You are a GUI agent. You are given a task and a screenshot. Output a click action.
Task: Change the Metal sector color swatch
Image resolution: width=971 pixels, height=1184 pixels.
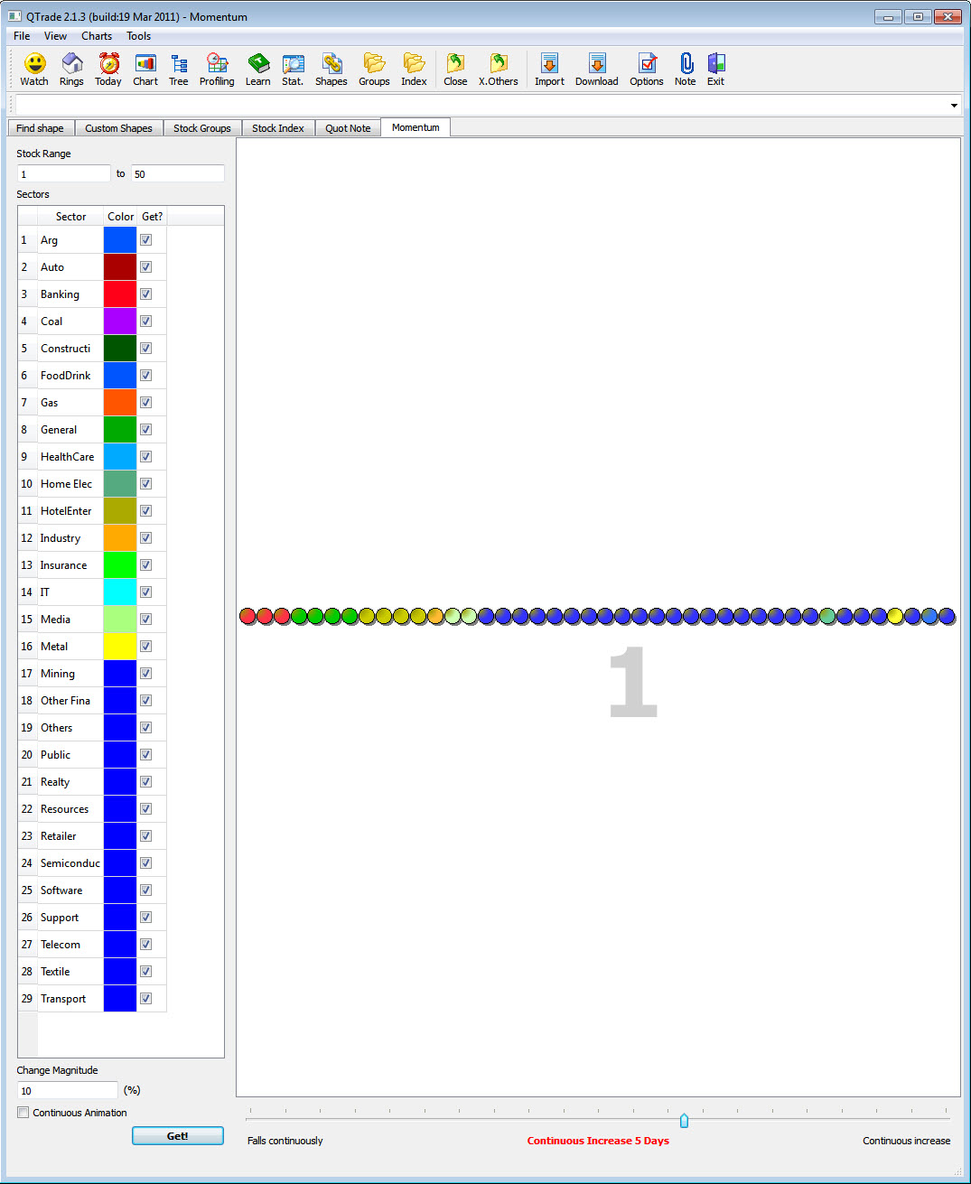tap(119, 646)
